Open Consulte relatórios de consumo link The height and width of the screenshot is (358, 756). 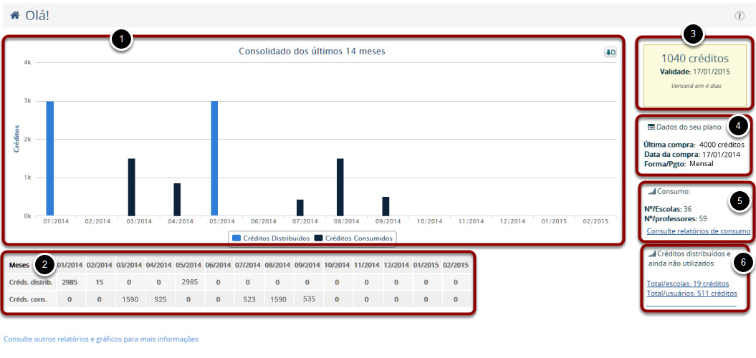click(698, 231)
